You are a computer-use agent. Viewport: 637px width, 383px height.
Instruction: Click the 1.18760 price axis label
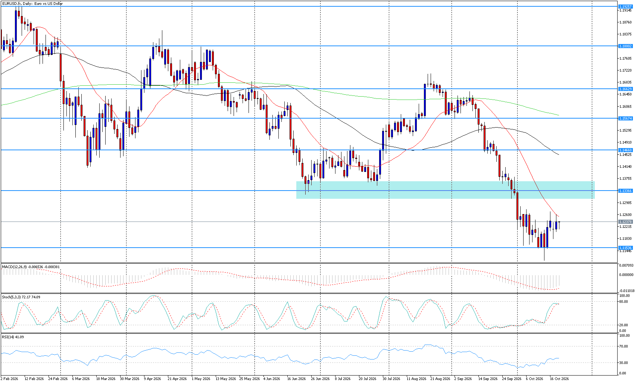(626, 22)
